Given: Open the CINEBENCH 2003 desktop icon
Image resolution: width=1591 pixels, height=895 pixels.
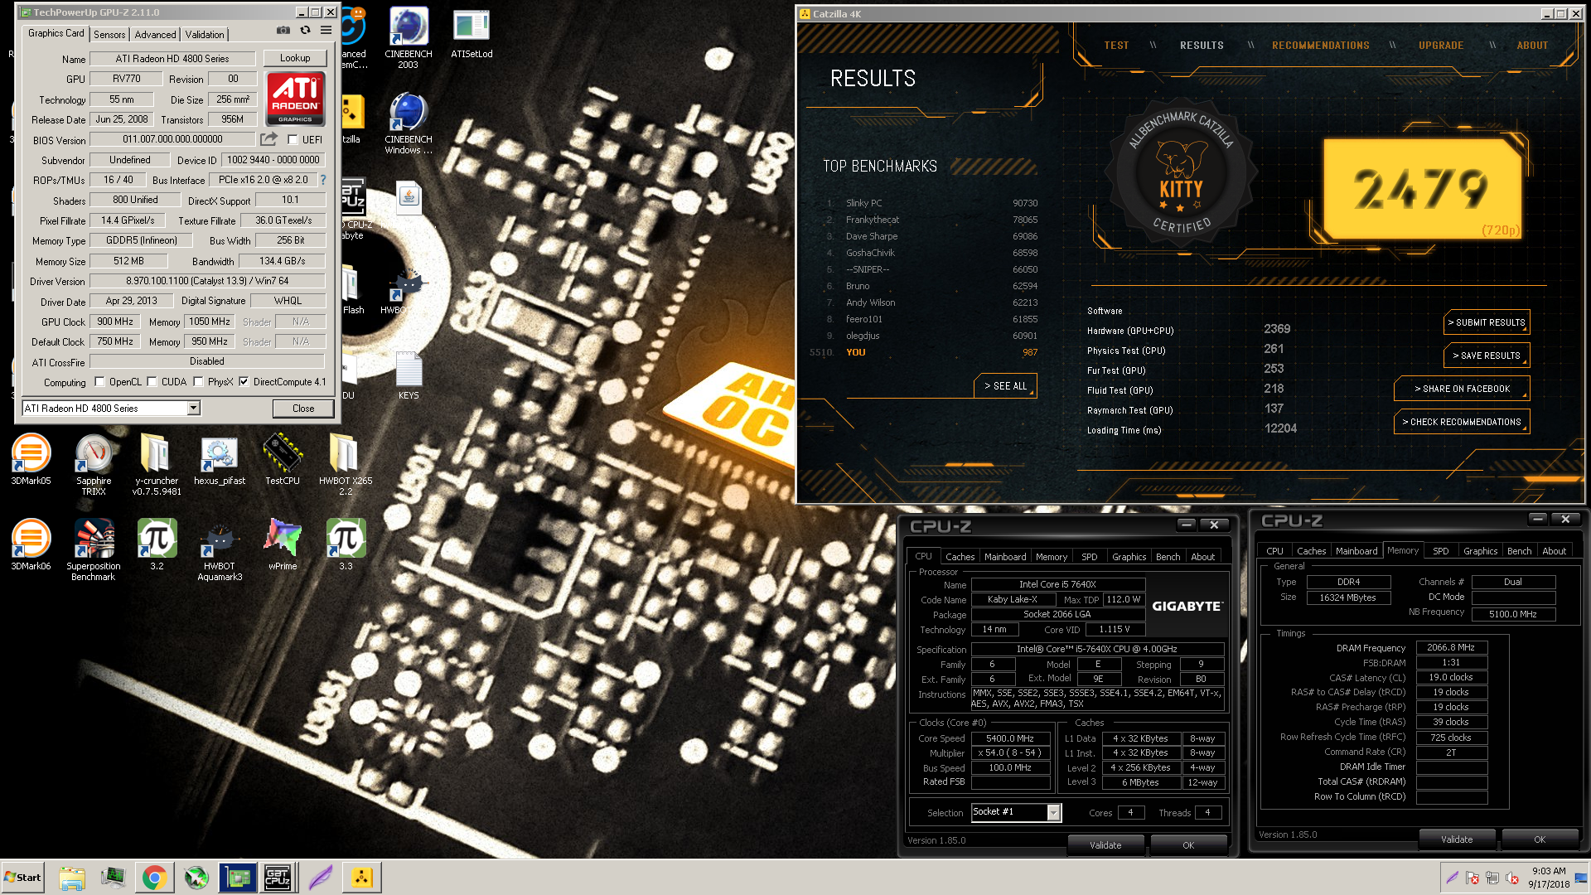Looking at the screenshot, I should click(409, 39).
